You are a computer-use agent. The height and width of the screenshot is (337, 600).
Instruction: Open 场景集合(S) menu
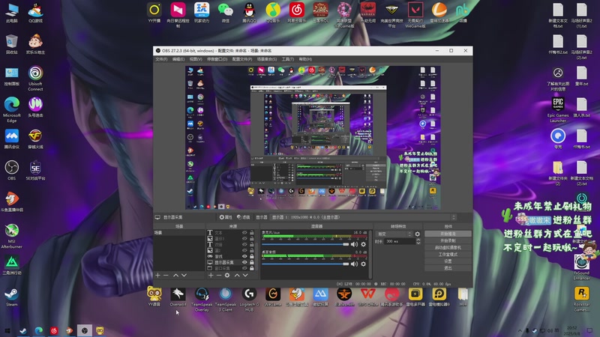(267, 59)
